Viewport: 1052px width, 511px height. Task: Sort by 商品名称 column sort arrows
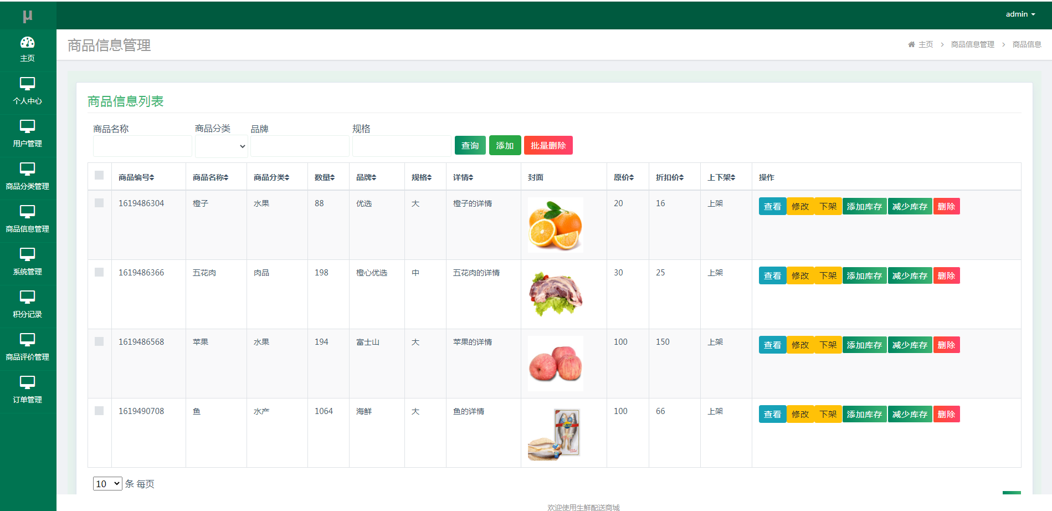[226, 177]
